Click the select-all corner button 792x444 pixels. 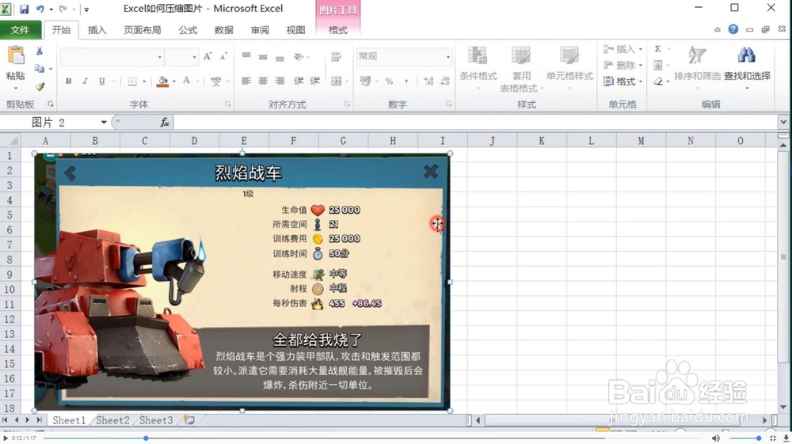click(x=10, y=141)
